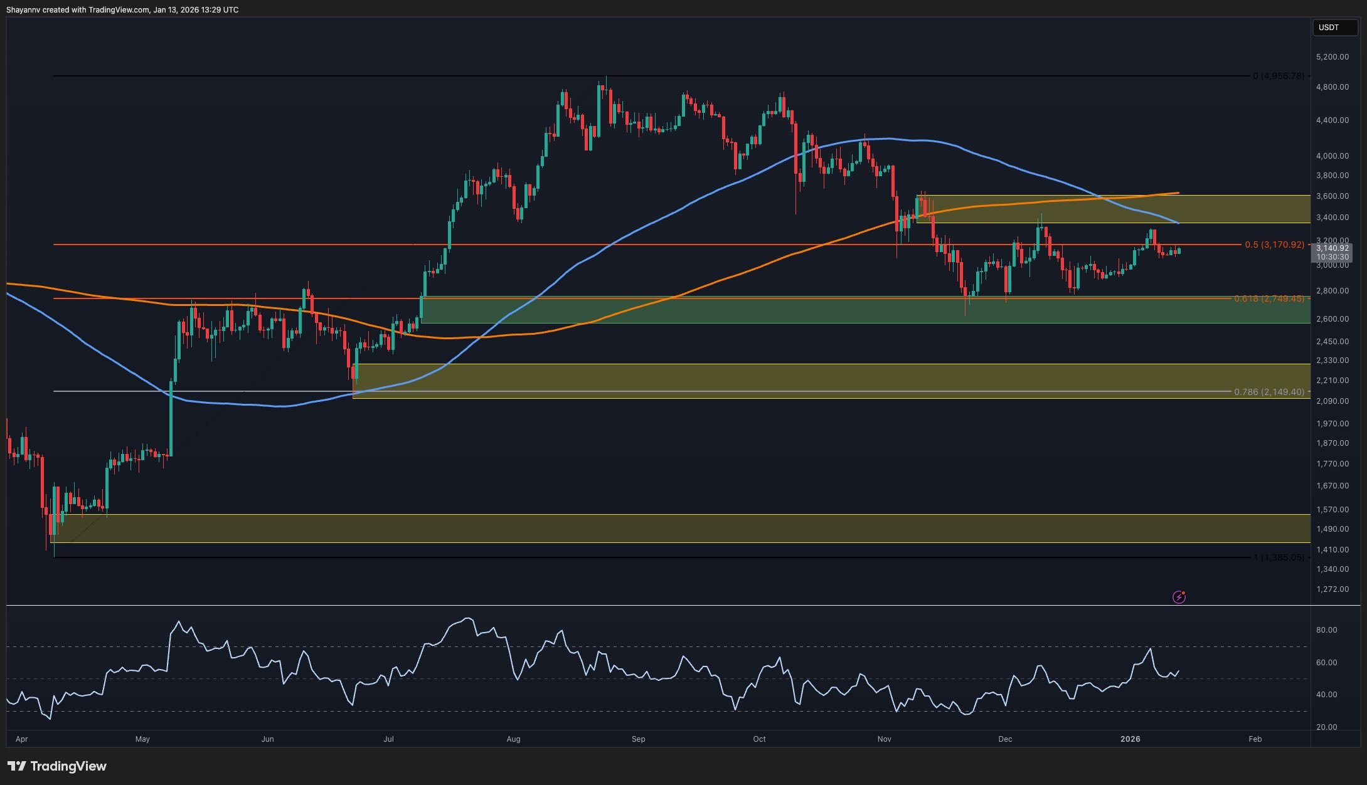
Task: Click the 2026 label on the time axis
Action: [x=1130, y=739]
